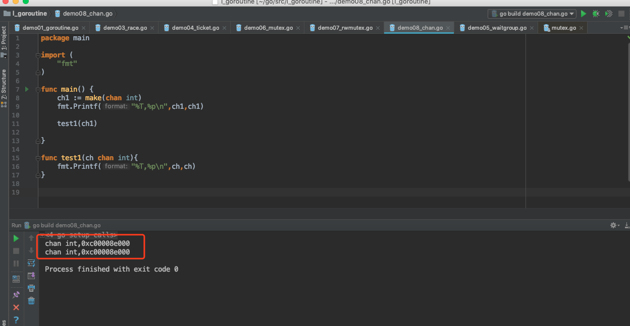Open the 1: Project tool window

coord(4,40)
